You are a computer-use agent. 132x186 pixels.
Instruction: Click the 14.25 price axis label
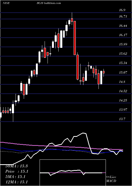(x=123, y=100)
